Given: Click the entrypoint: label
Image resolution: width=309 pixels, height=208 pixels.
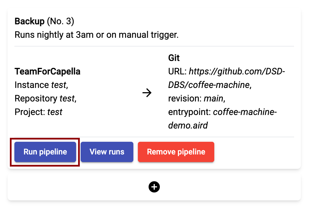Looking at the screenshot, I should pyautogui.click(x=189, y=112).
